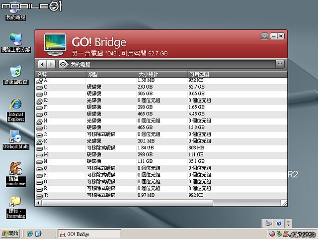This screenshot has height=239, width=318.
Task: Select the M: hard drive icon
Action: coord(39,155)
